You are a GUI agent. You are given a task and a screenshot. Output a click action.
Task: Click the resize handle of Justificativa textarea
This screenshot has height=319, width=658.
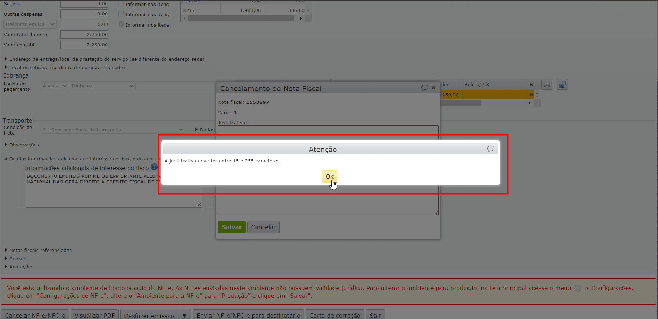point(436,212)
